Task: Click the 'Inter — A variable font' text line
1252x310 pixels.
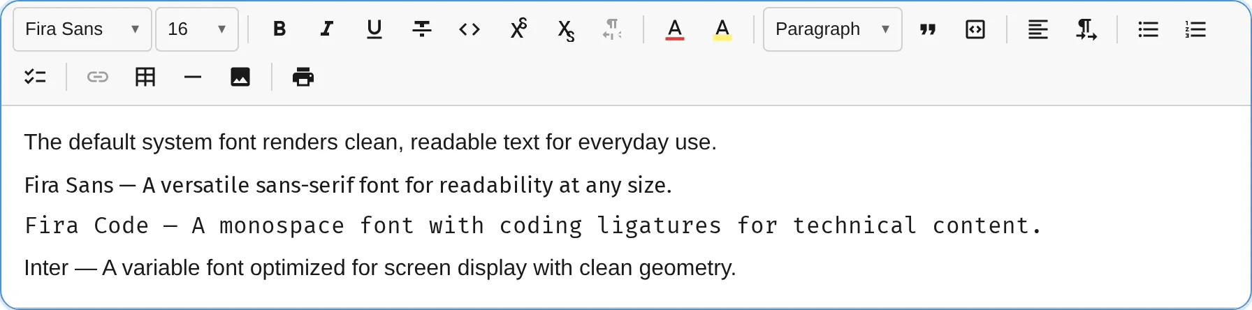Action: (380, 268)
